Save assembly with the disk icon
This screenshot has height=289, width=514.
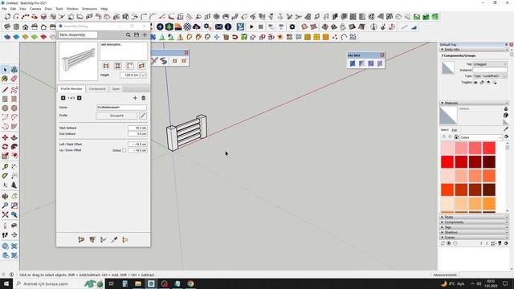pos(137,35)
